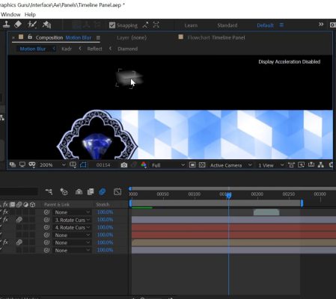Select the Clone Stamp tool
The height and width of the screenshot is (299, 336).
(x=6, y=25)
